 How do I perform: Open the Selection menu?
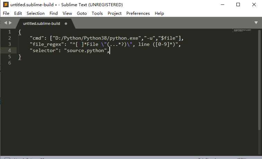click(36, 13)
